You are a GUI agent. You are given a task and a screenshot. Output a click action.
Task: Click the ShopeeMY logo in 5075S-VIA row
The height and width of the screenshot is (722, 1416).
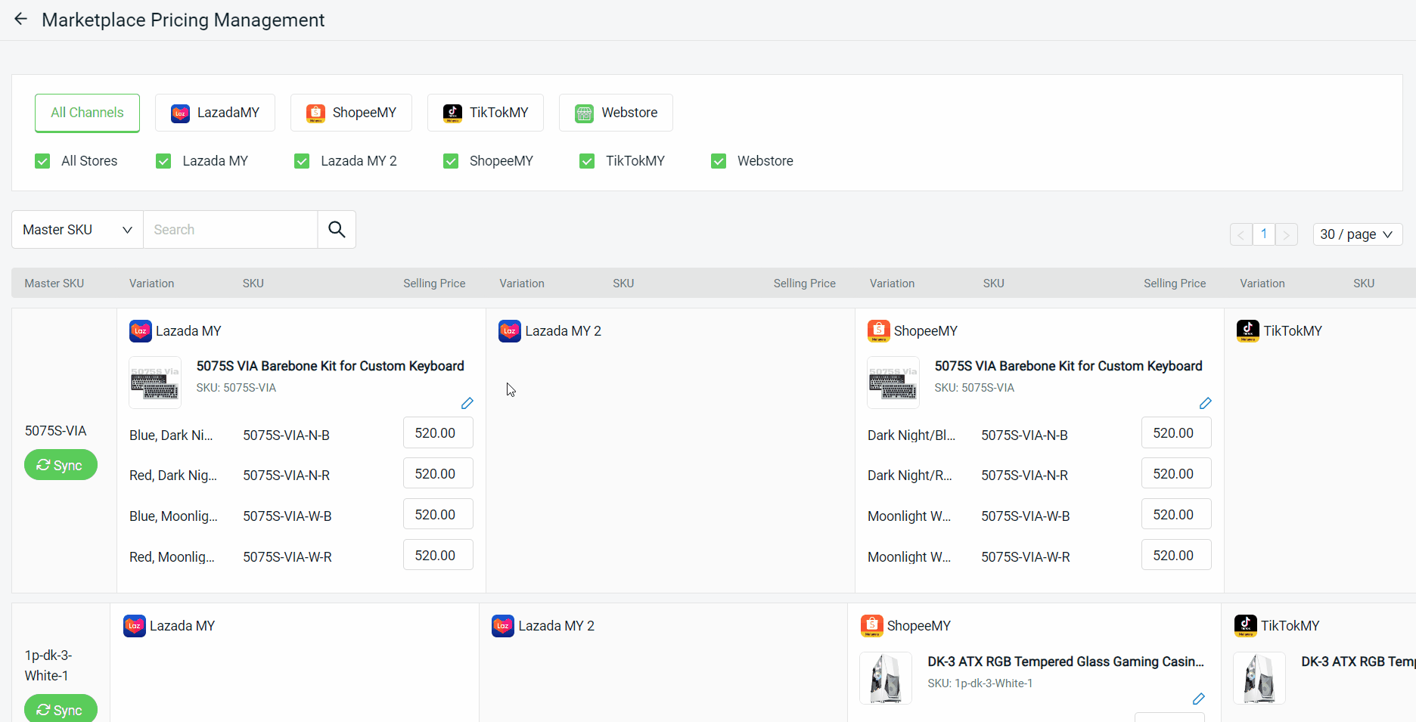(878, 331)
